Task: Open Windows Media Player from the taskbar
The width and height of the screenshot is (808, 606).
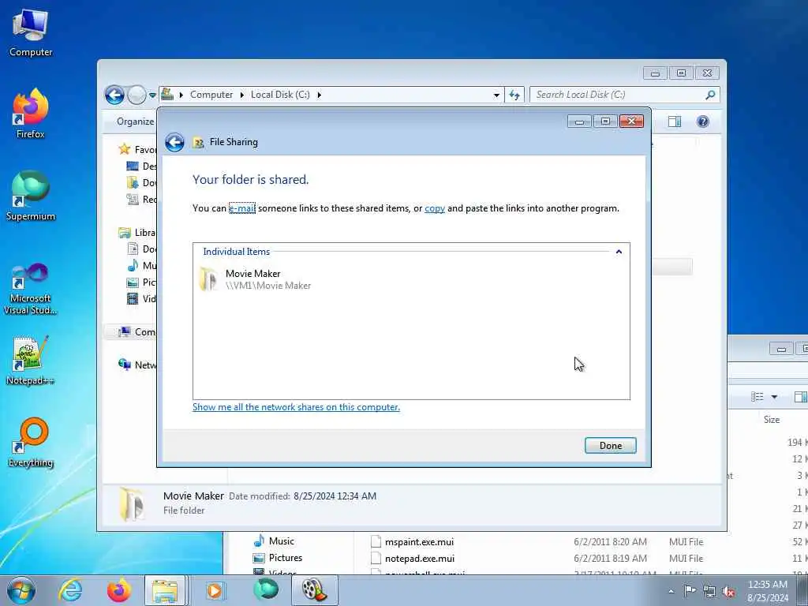Action: pyautogui.click(x=215, y=590)
